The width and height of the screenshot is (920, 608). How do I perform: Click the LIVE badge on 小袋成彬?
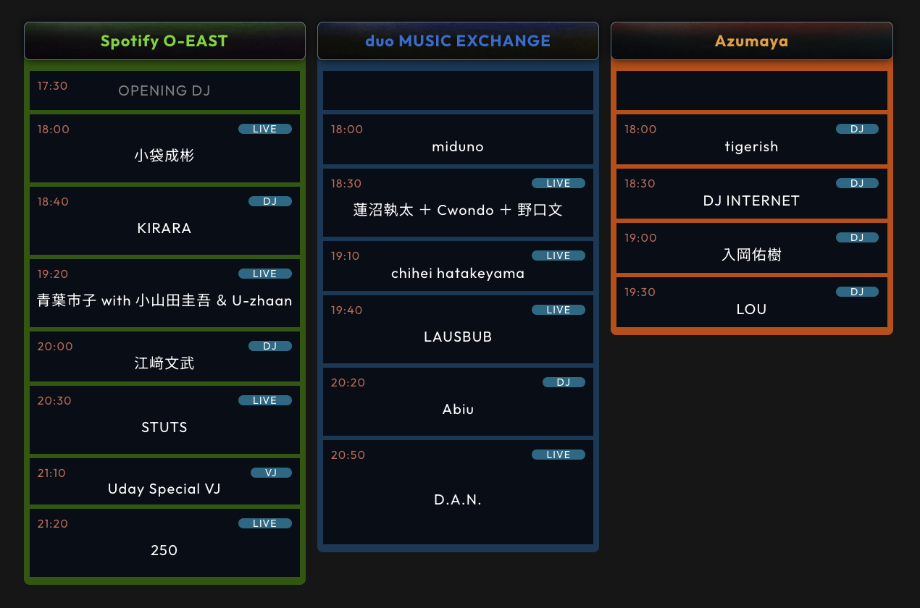(x=264, y=129)
